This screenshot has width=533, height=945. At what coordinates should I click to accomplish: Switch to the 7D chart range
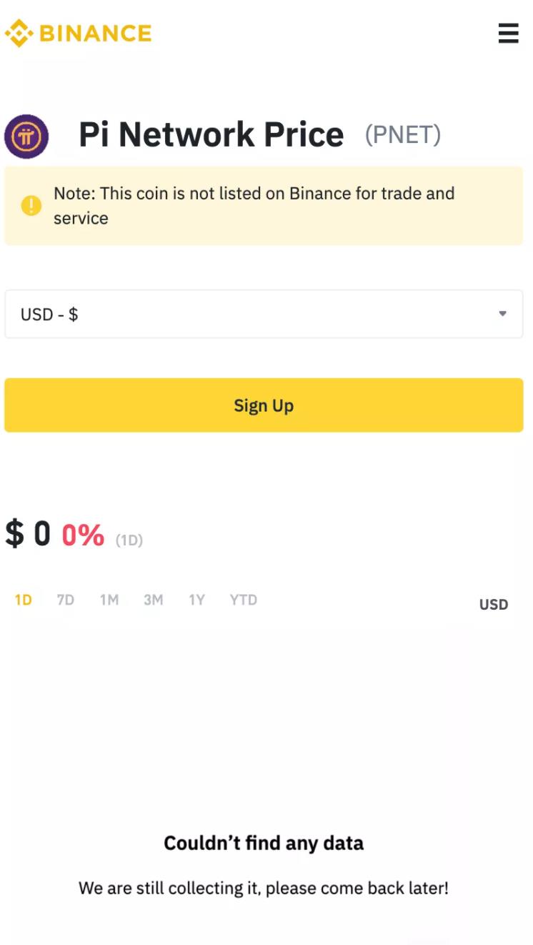66,600
